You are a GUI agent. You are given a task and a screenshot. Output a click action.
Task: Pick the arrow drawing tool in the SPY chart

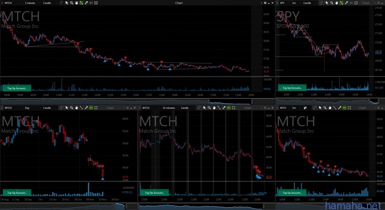point(346,3)
